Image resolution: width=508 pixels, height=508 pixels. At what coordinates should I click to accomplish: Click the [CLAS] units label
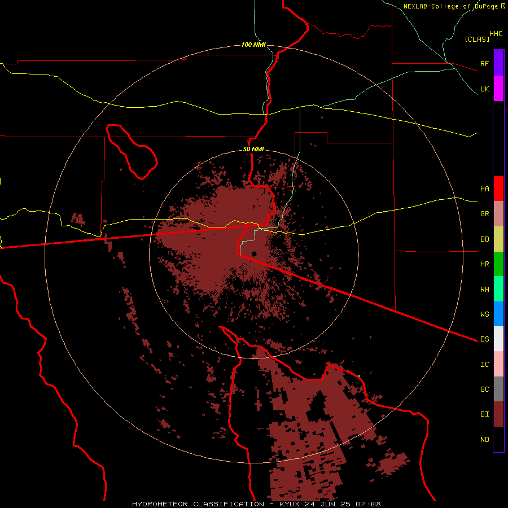pyautogui.click(x=477, y=39)
